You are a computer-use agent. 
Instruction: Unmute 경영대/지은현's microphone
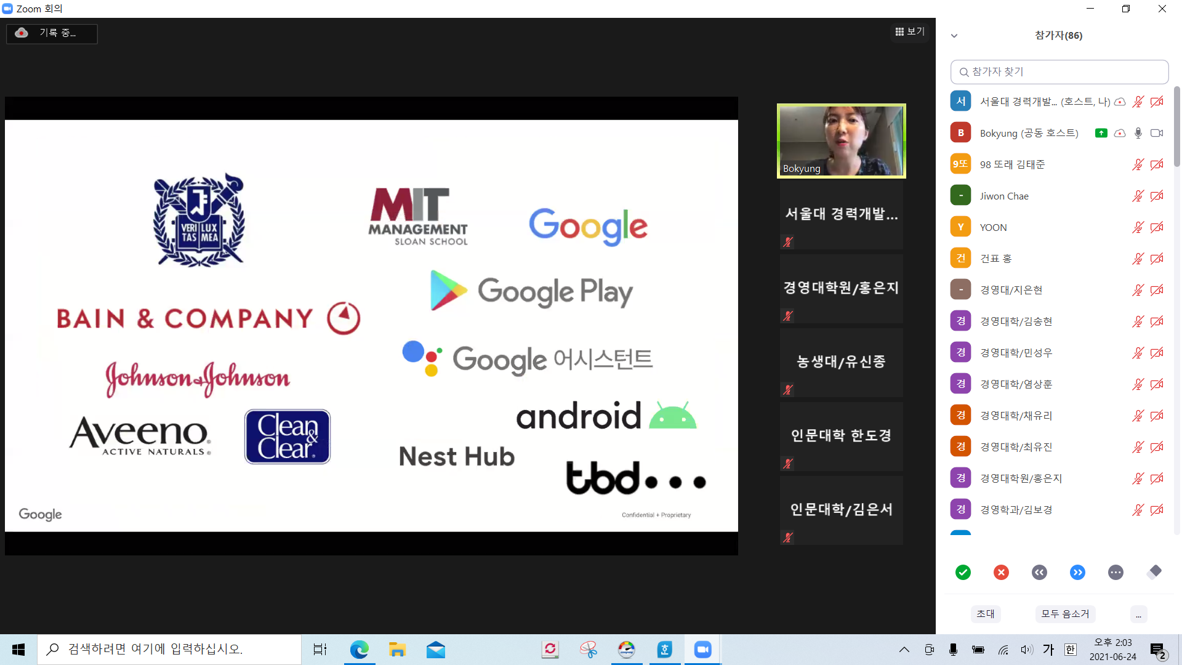tap(1138, 290)
